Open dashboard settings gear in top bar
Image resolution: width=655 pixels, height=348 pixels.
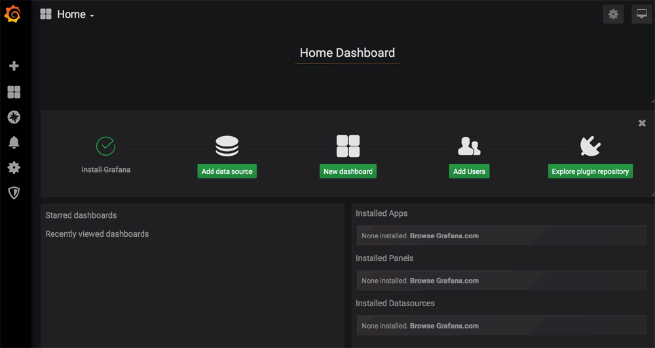[x=613, y=14]
